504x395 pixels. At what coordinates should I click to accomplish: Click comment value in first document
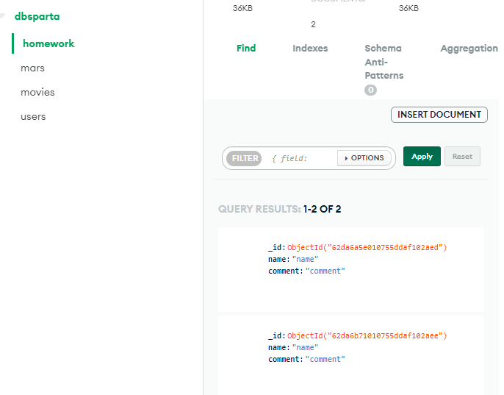click(x=325, y=271)
